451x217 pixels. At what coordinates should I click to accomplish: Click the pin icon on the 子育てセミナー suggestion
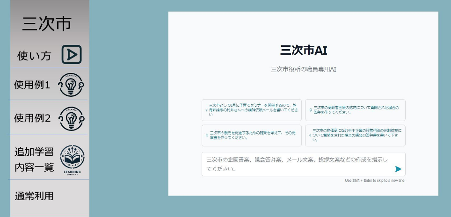tap(207, 110)
